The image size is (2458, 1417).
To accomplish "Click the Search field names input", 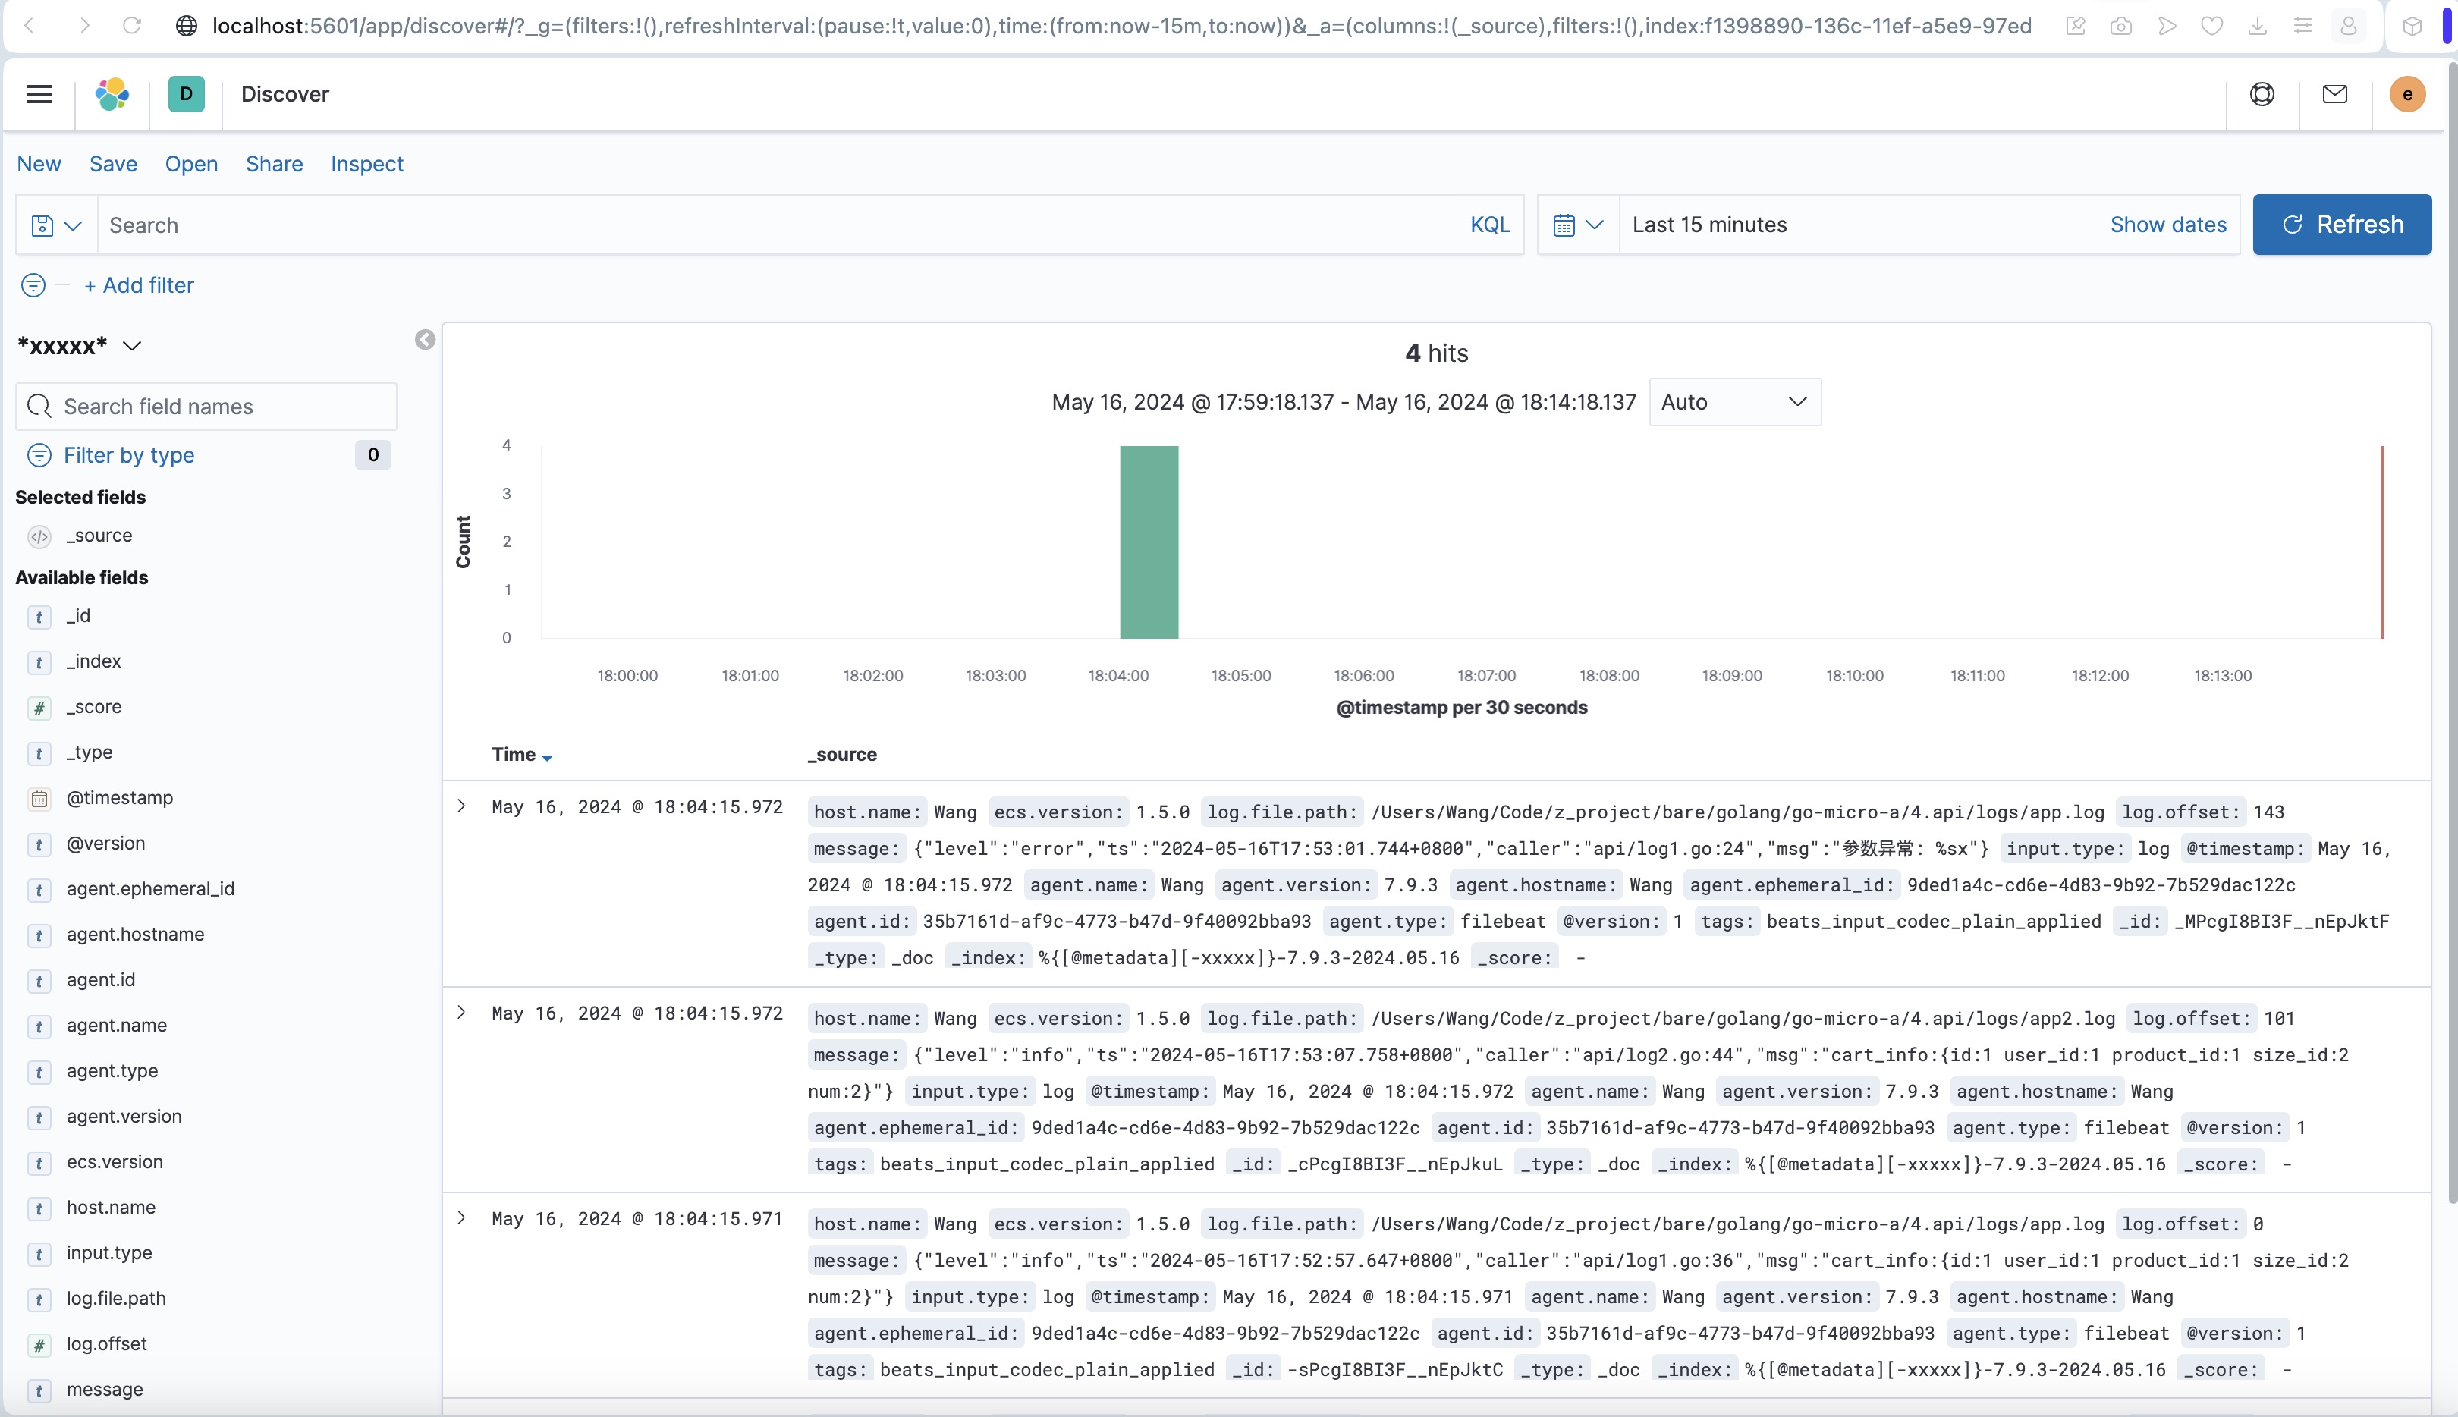I will [x=206, y=406].
